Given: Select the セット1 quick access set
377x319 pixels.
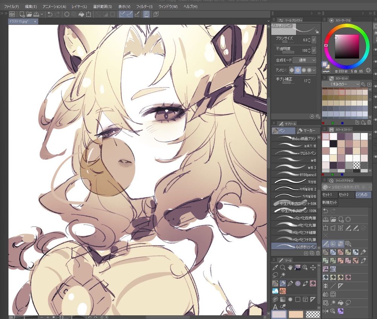Looking at the screenshot, I should (329, 195).
